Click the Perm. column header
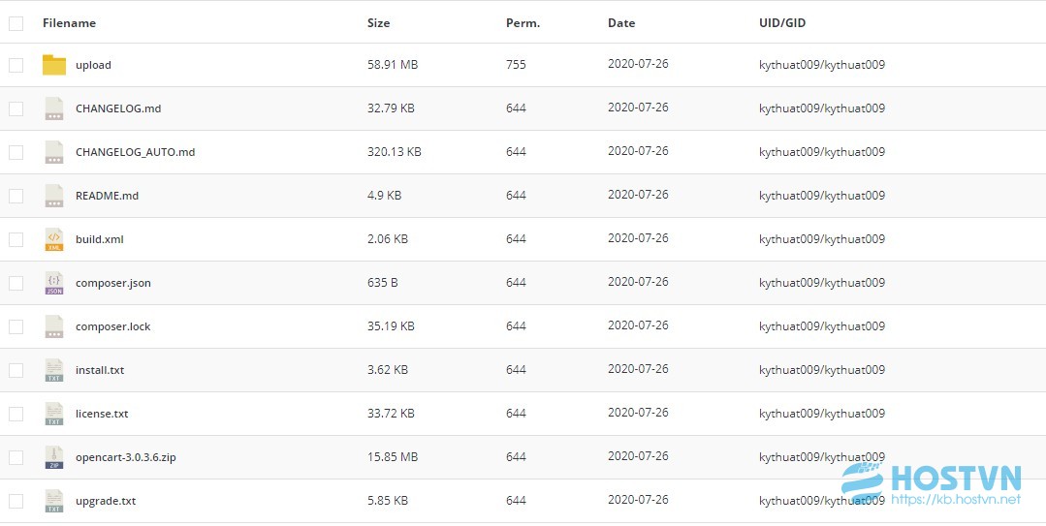 523,22
